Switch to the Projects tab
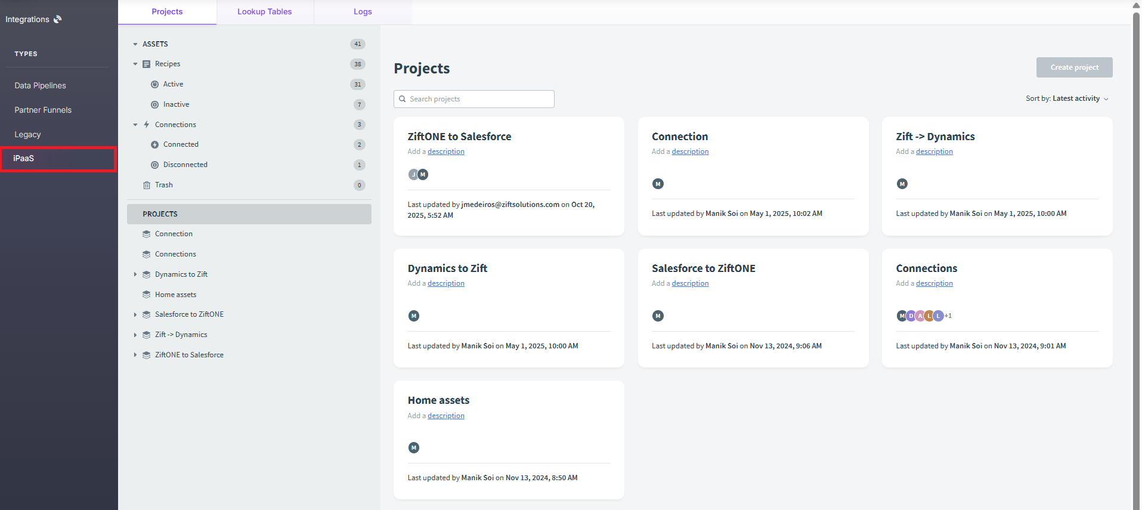Screen dimensions: 1142x510 click(167, 12)
